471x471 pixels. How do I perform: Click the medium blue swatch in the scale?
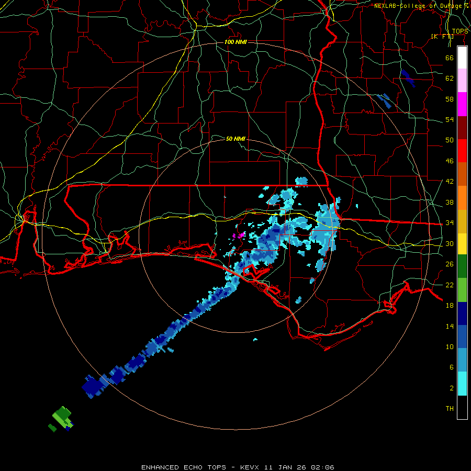tap(462, 337)
